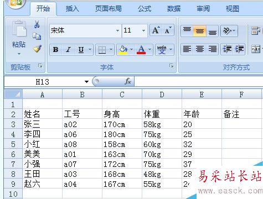The width and height of the screenshot is (263, 199).
Task: Open the 数据 tab
Action: [x=174, y=9]
